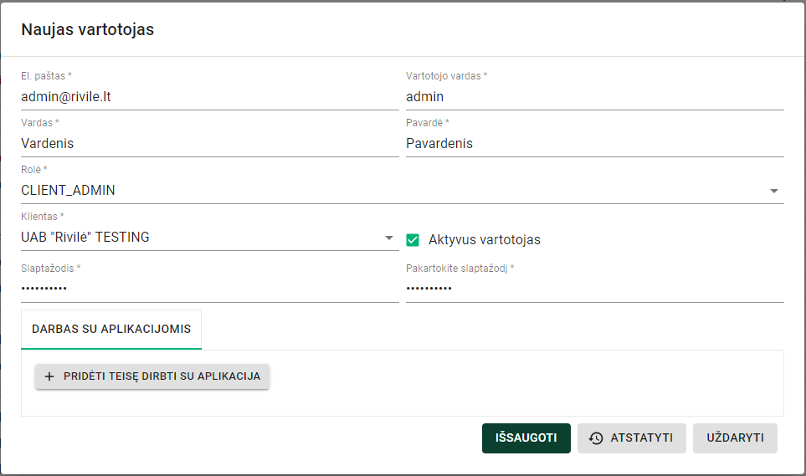Click the restore history icon beside Atstatyti
Viewport: 806px width, 476px height.
[x=596, y=438]
